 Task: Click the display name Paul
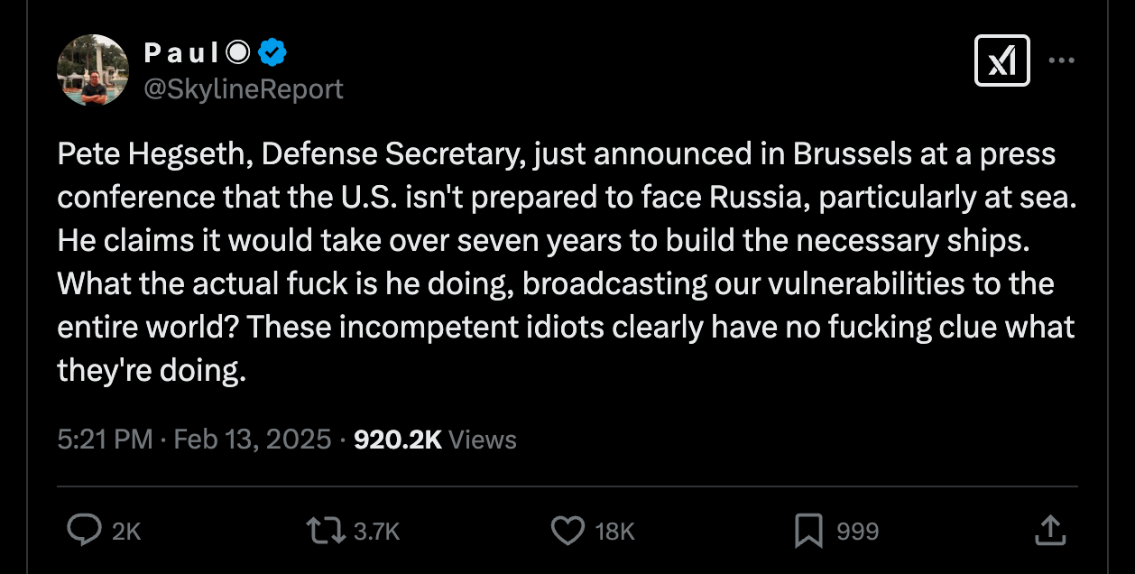point(180,53)
